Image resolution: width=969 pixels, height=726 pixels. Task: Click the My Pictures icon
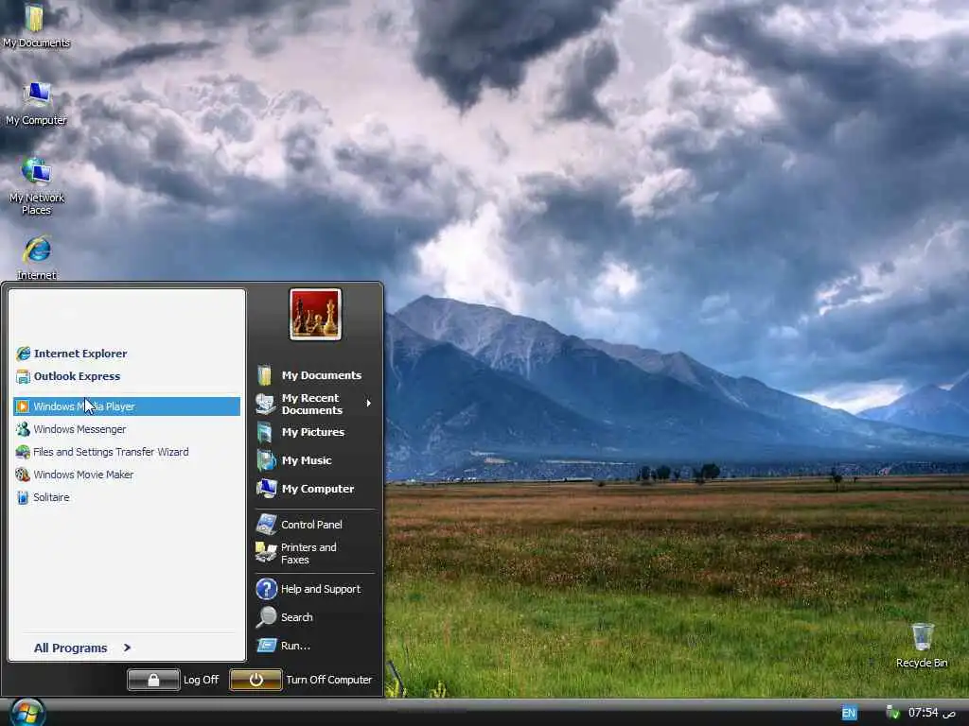[265, 432]
